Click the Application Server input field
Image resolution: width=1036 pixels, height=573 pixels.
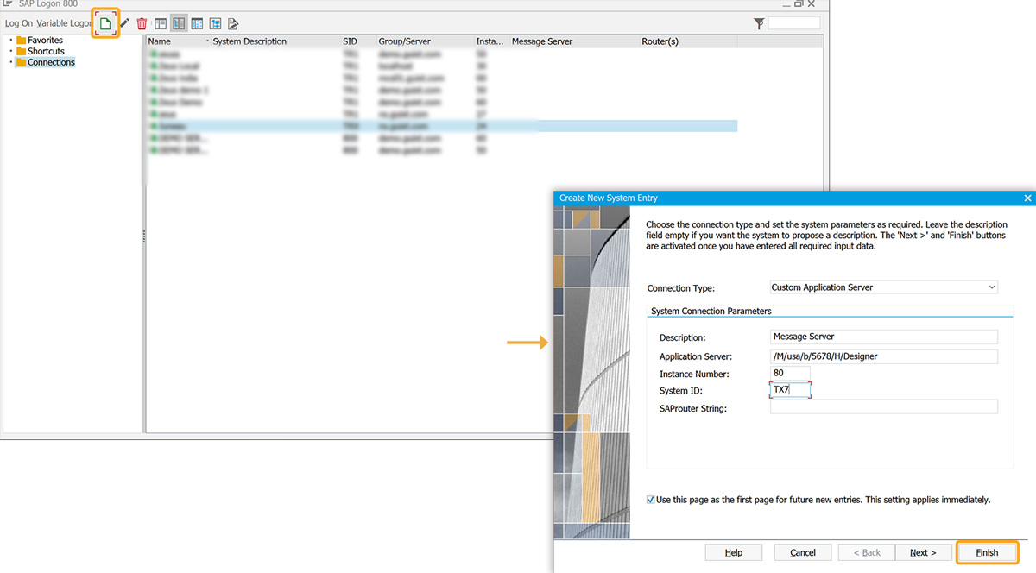pos(883,356)
